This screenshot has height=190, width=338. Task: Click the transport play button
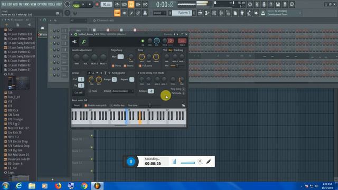83,4
